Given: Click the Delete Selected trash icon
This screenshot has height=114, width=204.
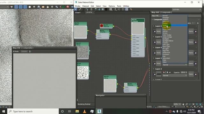Looking at the screenshot, I should click(x=91, y=9).
